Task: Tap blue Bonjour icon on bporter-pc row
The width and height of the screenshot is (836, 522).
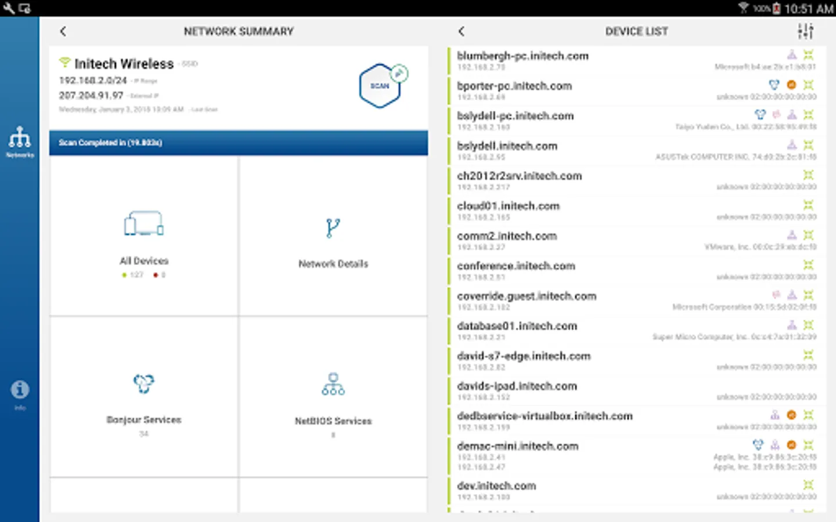Action: click(774, 85)
